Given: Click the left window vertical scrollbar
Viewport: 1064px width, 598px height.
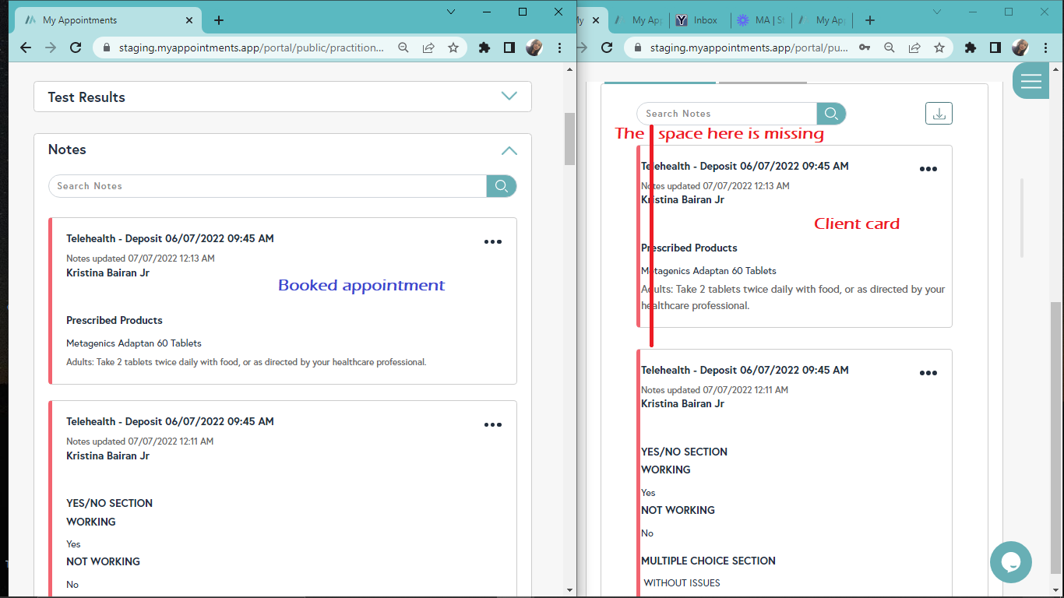Looking at the screenshot, I should 569,139.
